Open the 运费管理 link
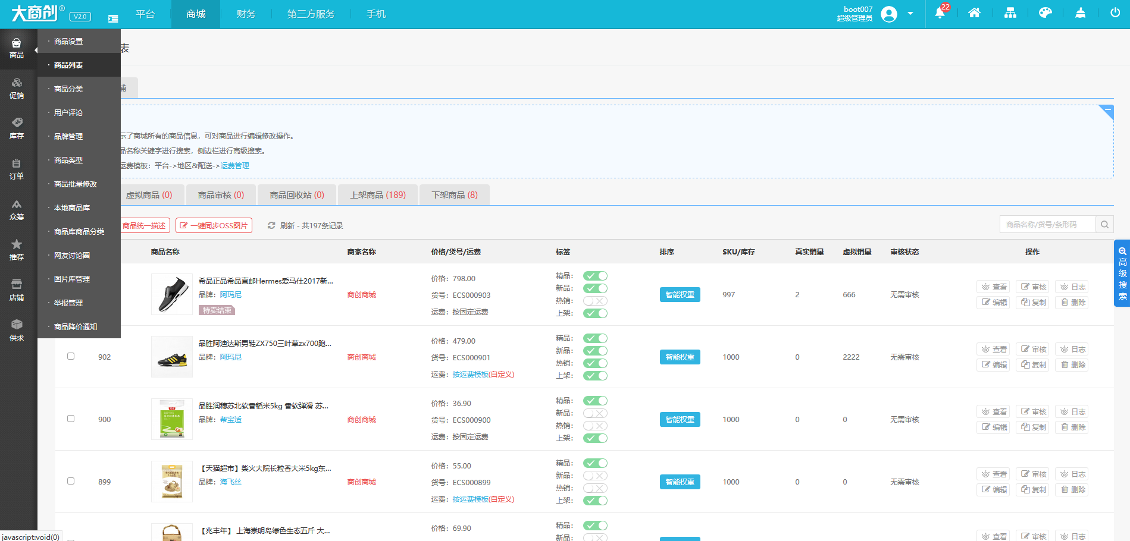This screenshot has width=1130, height=541. click(x=235, y=166)
